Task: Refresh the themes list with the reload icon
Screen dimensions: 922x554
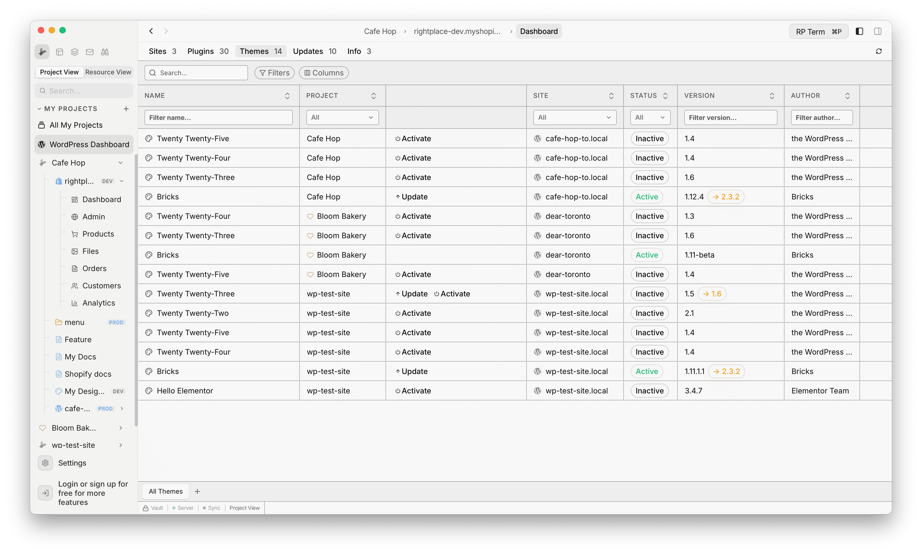Action: [x=879, y=51]
